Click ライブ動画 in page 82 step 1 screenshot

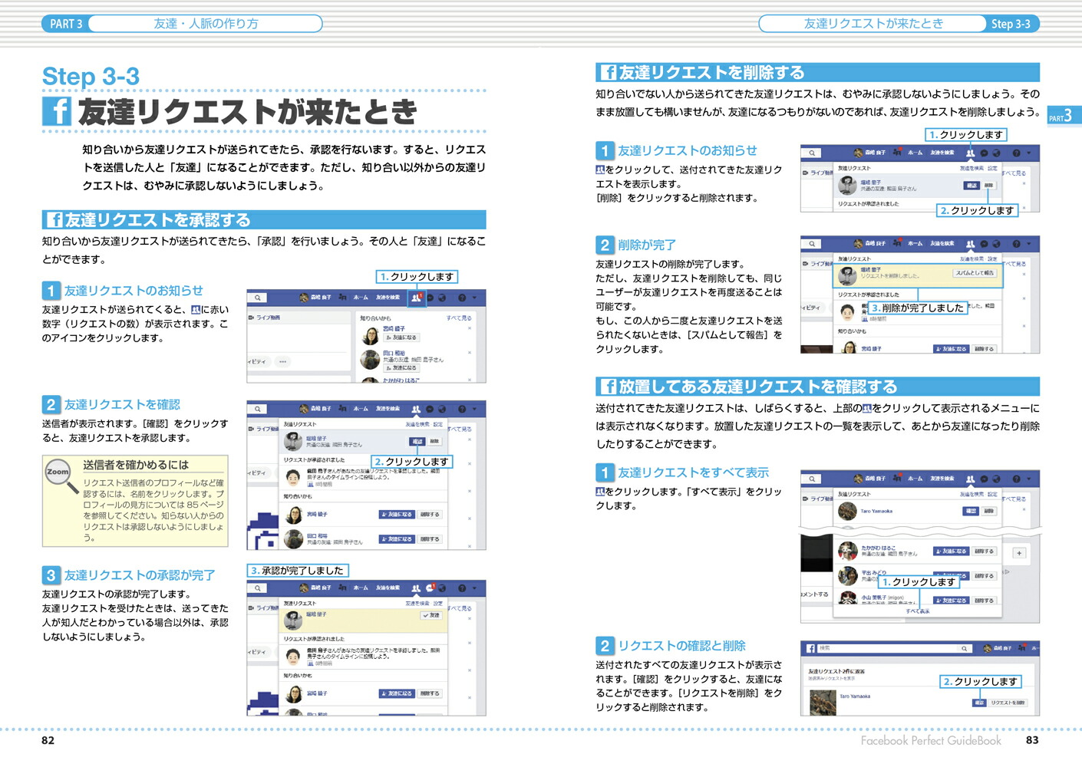click(265, 318)
